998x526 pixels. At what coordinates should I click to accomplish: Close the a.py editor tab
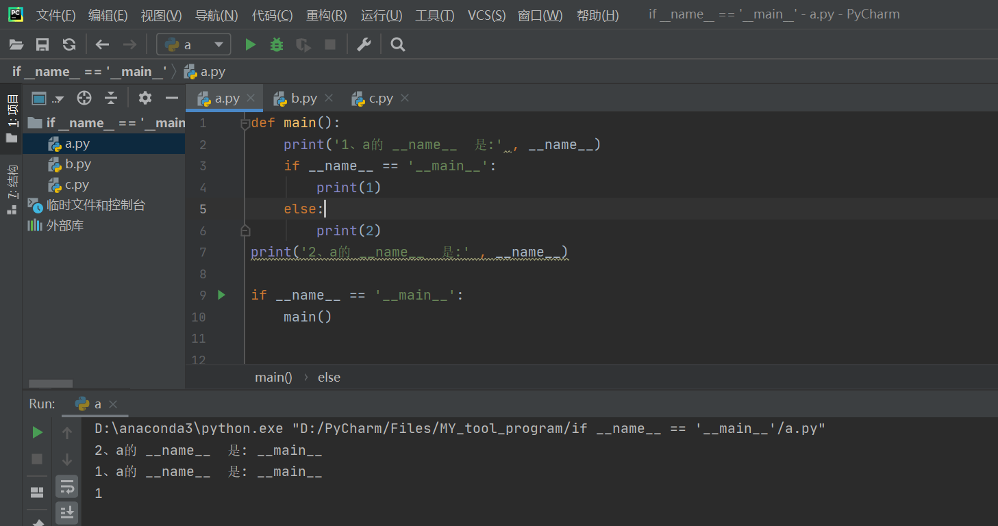coord(251,98)
